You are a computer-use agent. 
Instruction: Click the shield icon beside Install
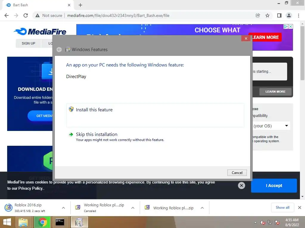(71, 109)
